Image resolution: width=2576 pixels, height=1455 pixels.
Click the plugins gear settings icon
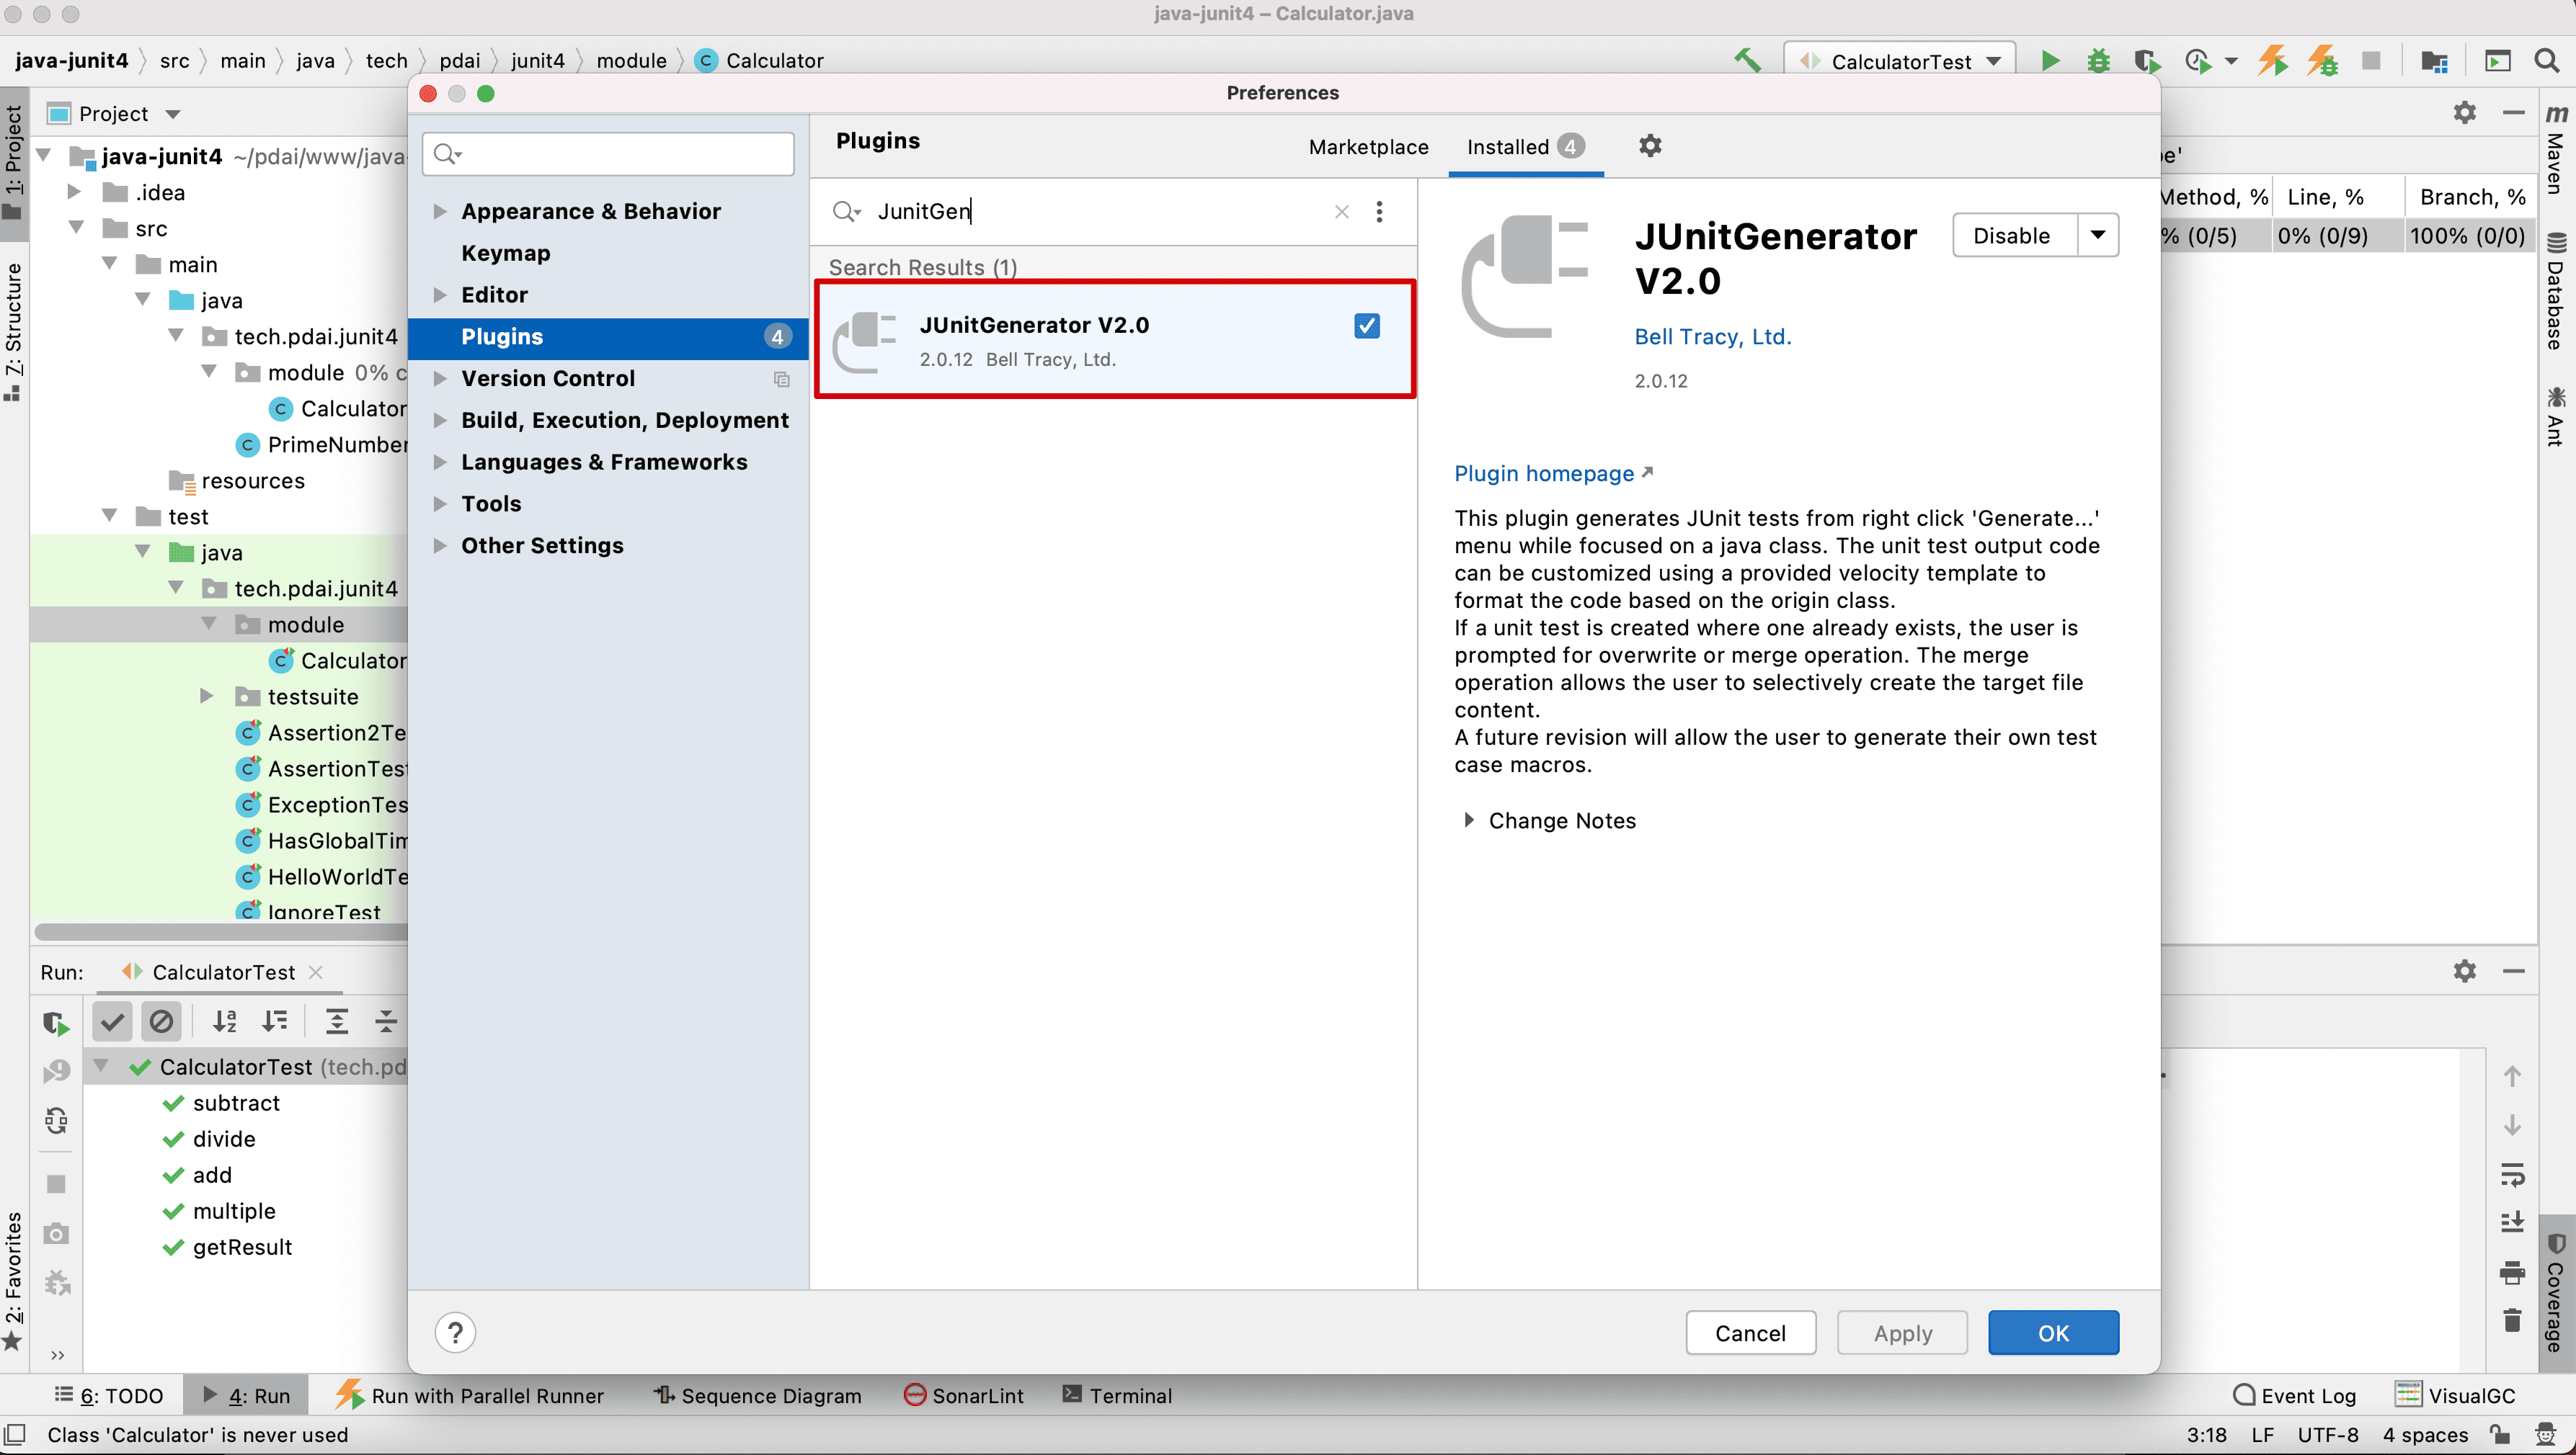tap(1650, 146)
